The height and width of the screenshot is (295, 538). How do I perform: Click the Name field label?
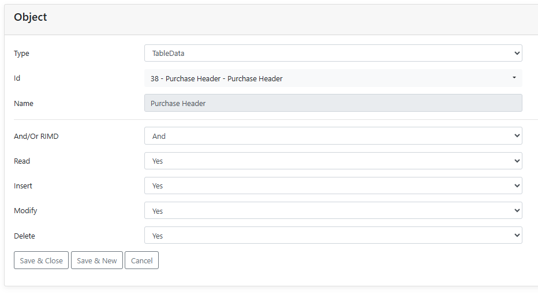(24, 104)
